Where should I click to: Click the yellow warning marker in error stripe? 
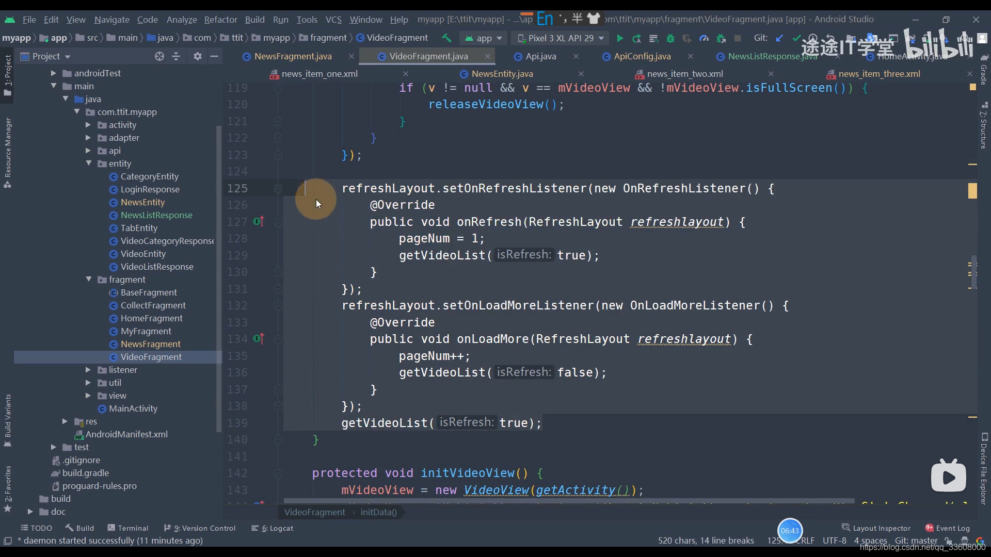point(972,191)
